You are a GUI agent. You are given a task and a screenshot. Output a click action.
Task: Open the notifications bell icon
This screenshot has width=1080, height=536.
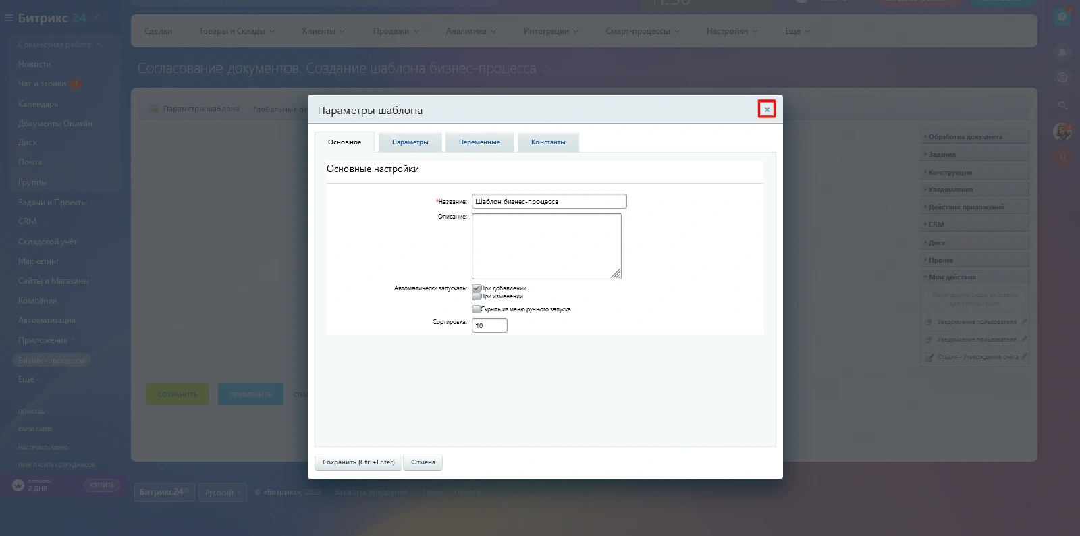tap(1062, 52)
